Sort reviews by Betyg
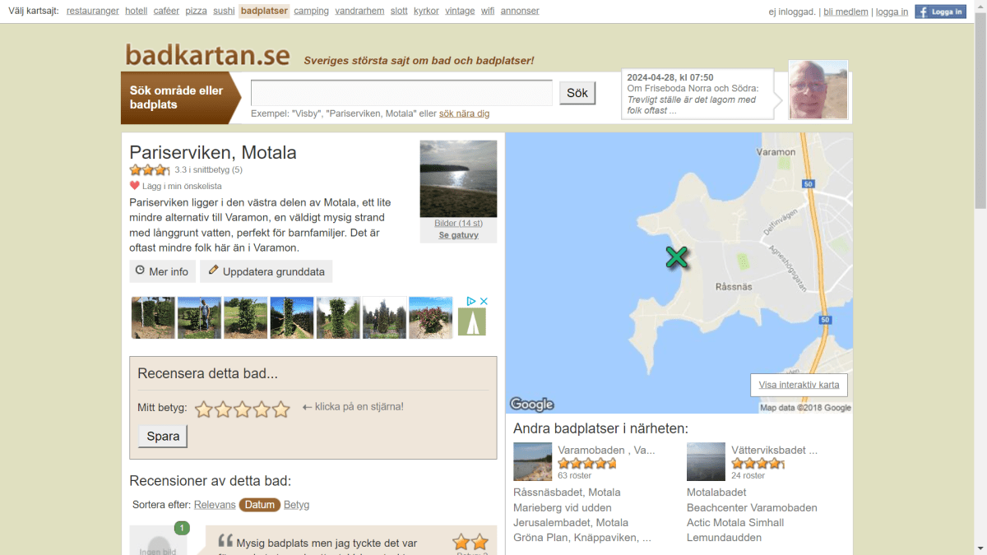This screenshot has width=987, height=555. pyautogui.click(x=296, y=505)
